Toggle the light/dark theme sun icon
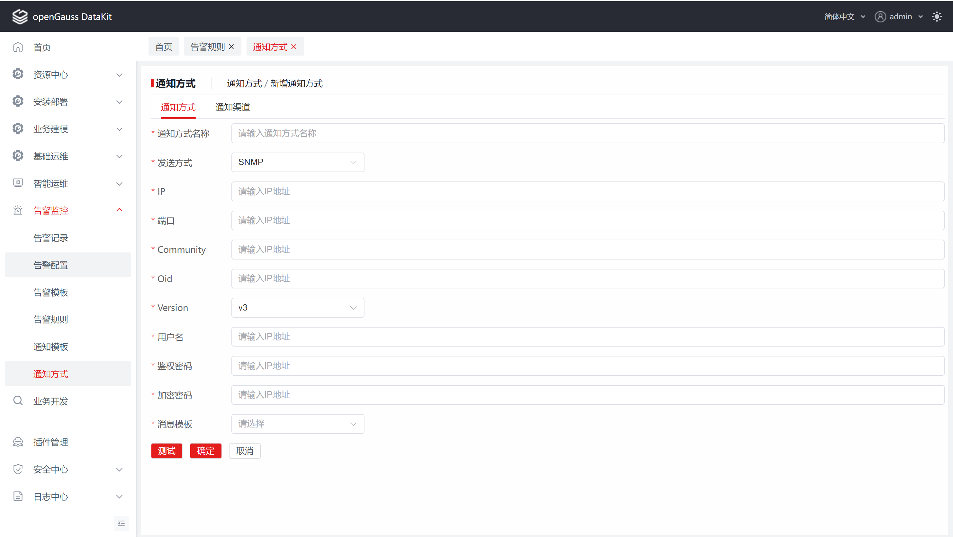 coord(936,17)
